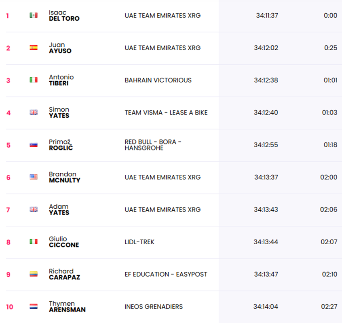Click the Spain flag beside Juan Ayuso
The width and height of the screenshot is (342, 326).
[x=34, y=48]
